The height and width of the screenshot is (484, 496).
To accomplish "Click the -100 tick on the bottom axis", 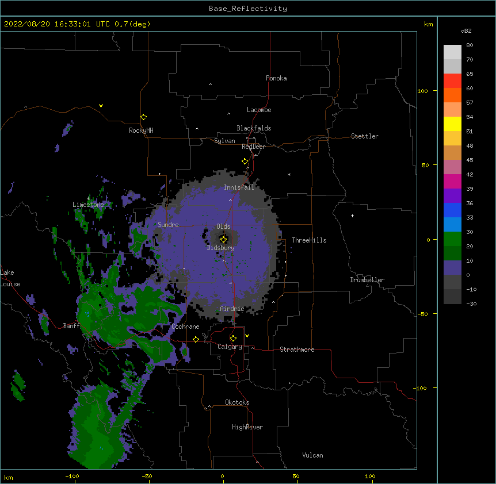I will pyautogui.click(x=72, y=476).
